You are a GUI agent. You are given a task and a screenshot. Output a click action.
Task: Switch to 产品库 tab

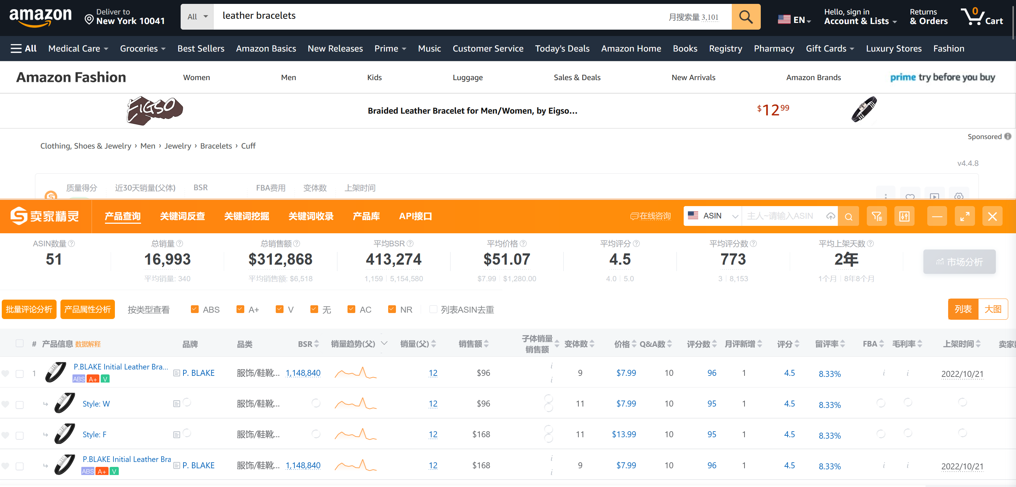pos(366,216)
